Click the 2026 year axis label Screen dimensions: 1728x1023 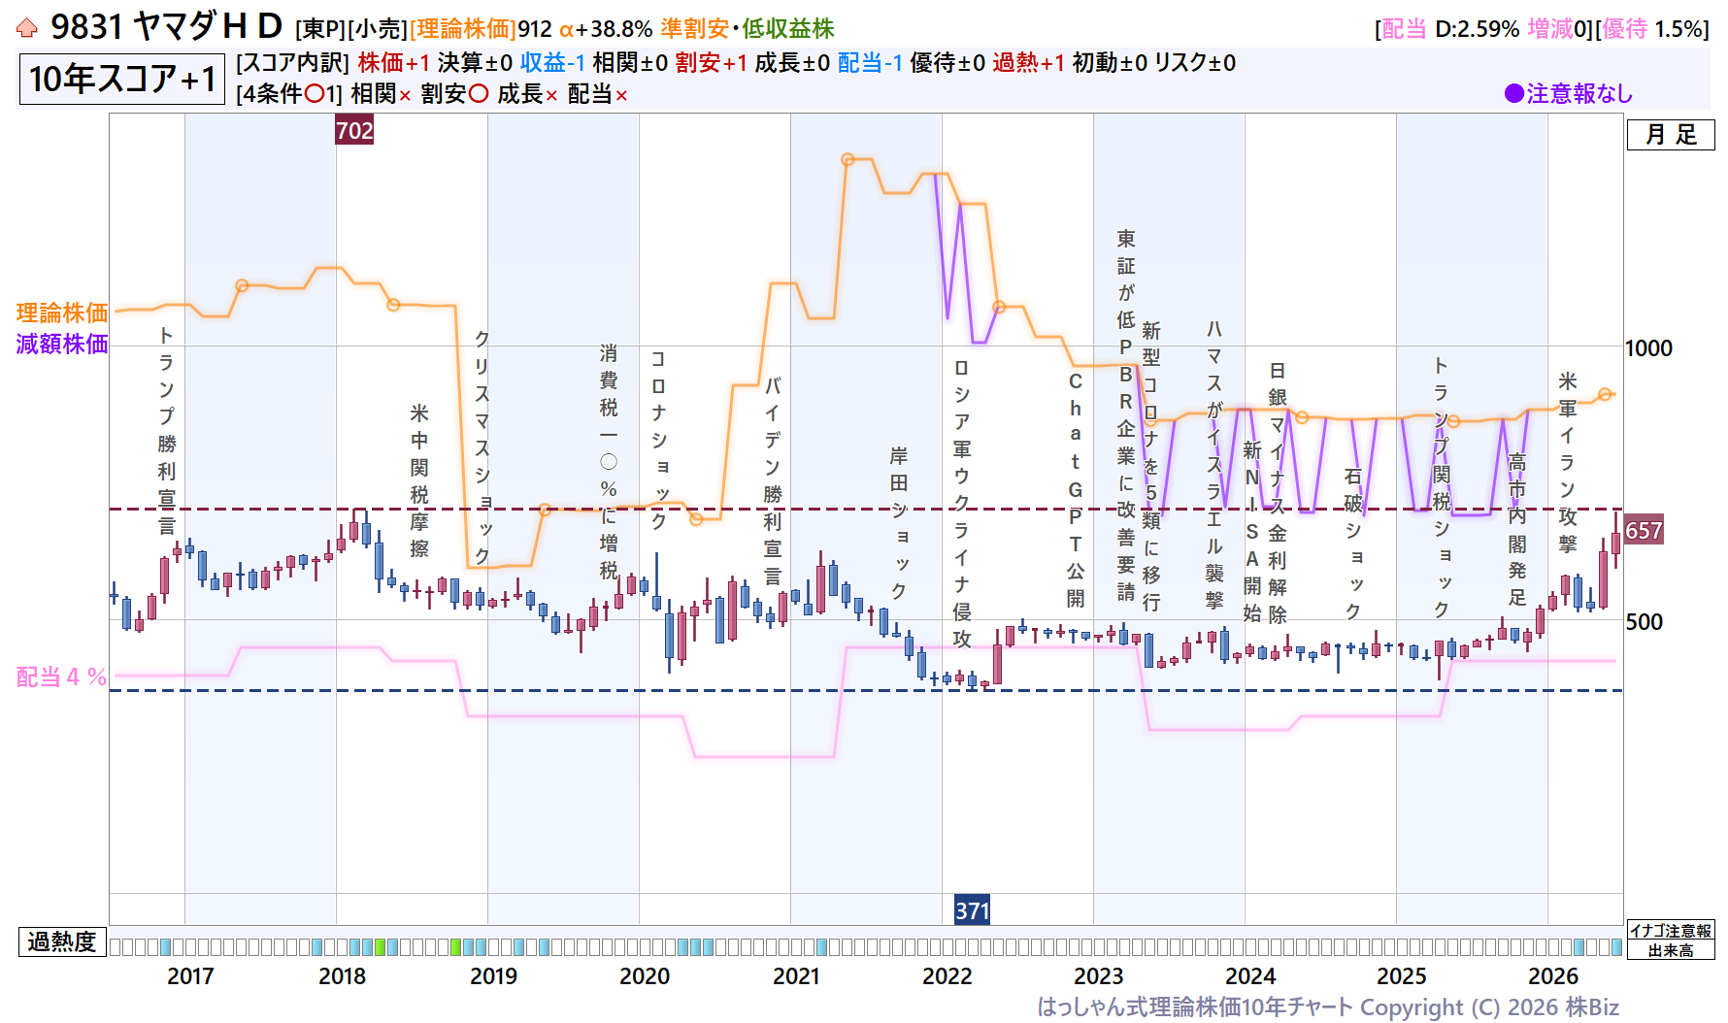[x=1553, y=976]
